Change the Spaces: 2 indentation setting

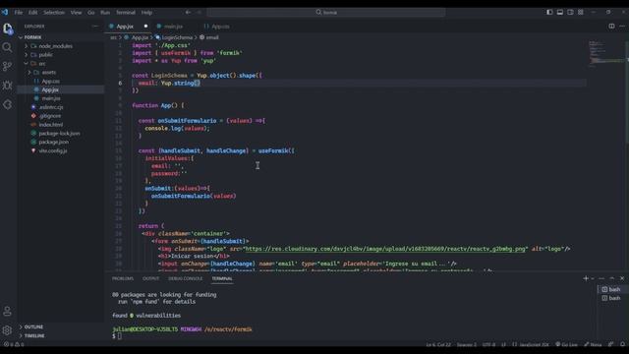[467, 344]
